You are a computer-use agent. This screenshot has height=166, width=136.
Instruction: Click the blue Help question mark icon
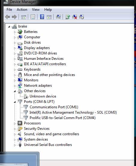[x=42, y=17]
